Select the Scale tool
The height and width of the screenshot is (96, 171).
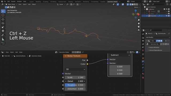point(3,27)
